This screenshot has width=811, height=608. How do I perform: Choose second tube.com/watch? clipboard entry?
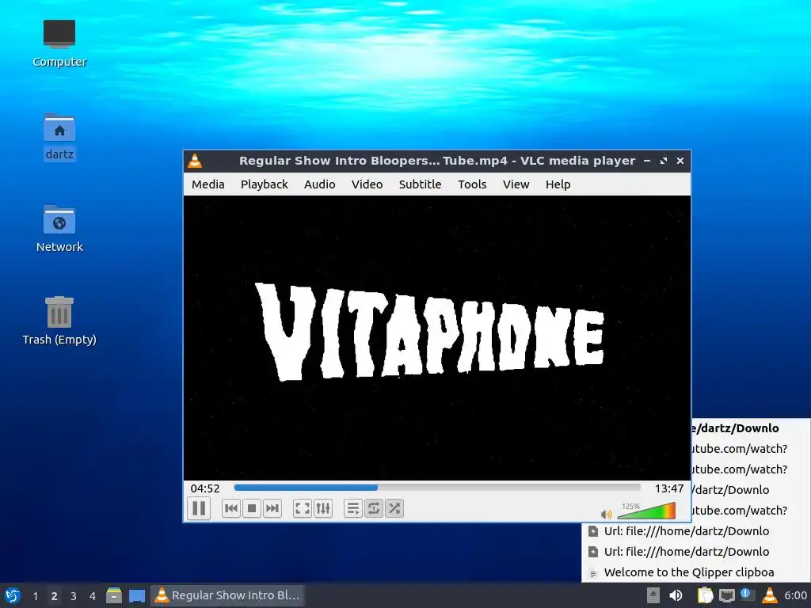click(x=751, y=469)
